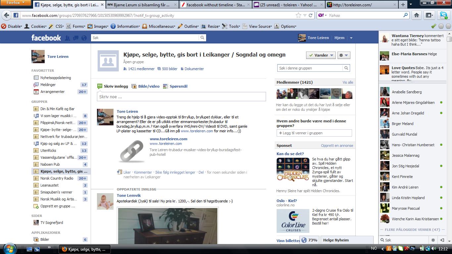Image resolution: width=452 pixels, height=254 pixels.
Task: Open Information menu in developer toolbar
Action: (x=125, y=26)
